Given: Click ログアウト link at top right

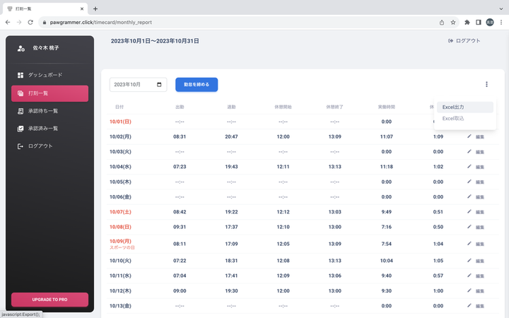Looking at the screenshot, I should point(464,41).
